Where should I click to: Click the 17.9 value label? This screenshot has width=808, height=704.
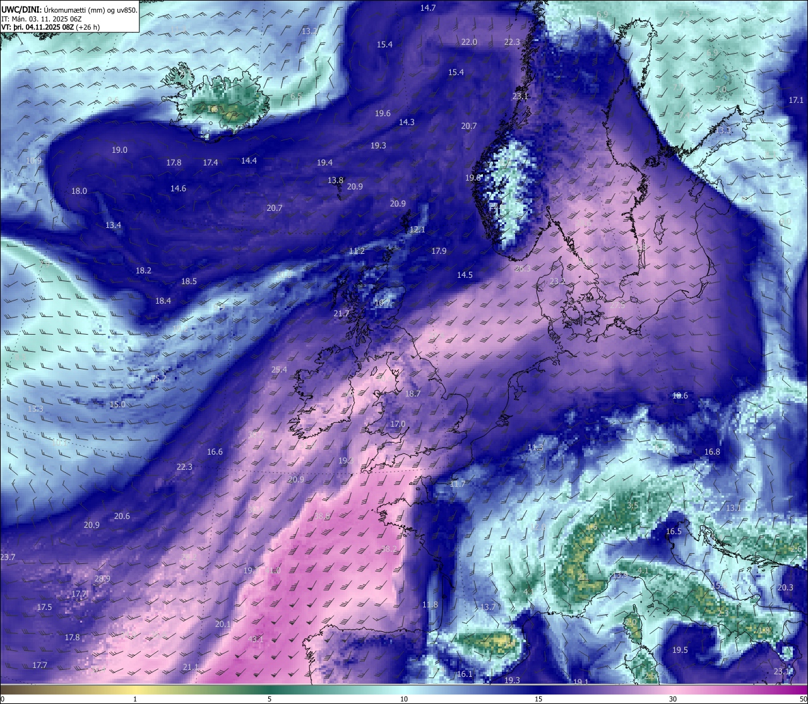[x=439, y=251]
